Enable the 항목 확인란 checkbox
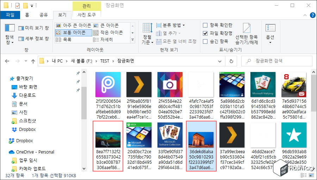This screenshot has height=180, width=317. 205,25
